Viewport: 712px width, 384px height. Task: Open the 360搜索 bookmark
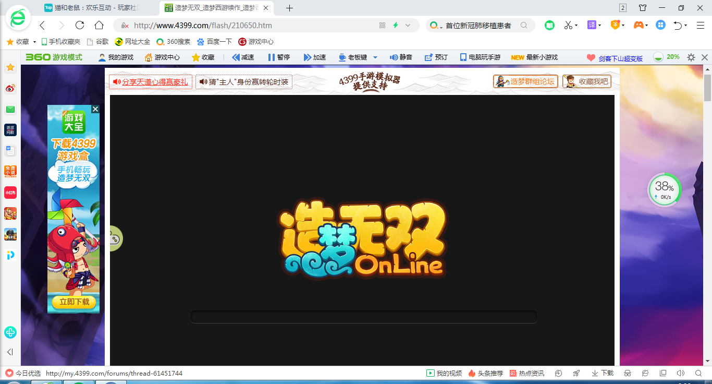click(174, 42)
